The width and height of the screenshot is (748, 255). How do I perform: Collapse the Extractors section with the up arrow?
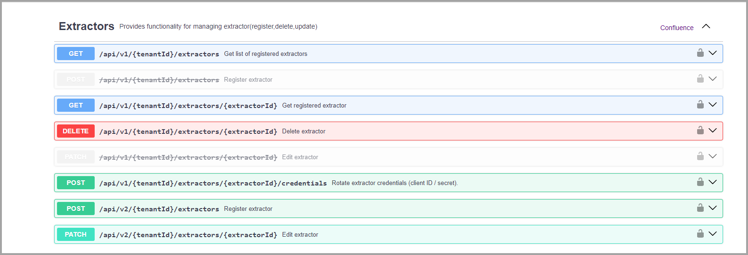coord(706,27)
